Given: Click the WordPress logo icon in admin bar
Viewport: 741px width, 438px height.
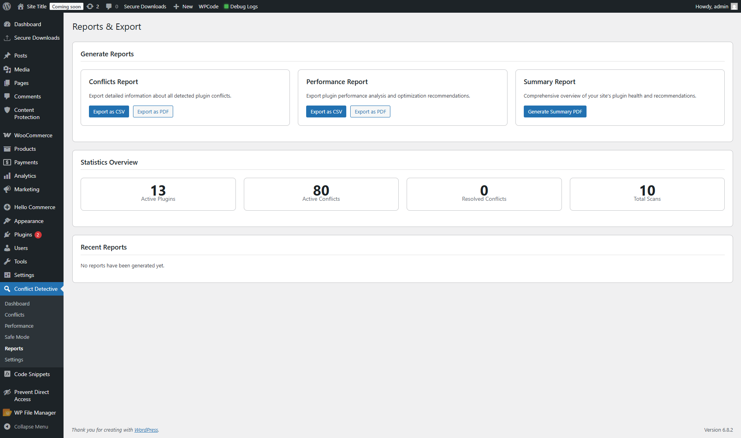Looking at the screenshot, I should pyautogui.click(x=7, y=6).
